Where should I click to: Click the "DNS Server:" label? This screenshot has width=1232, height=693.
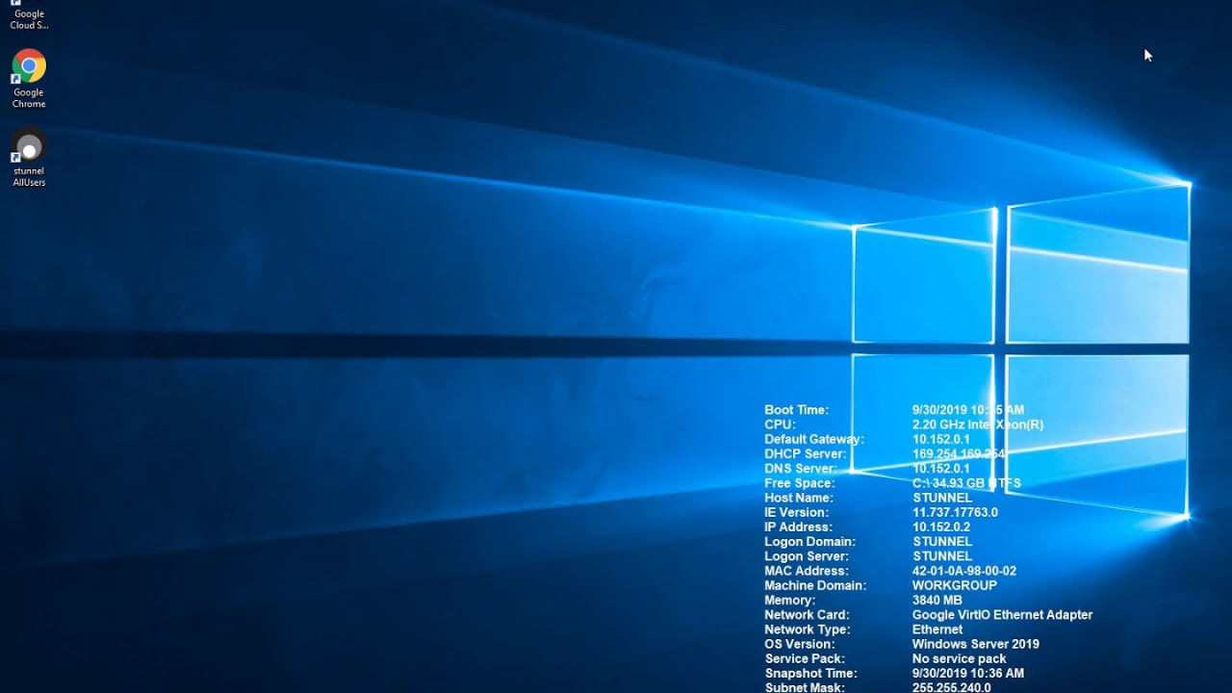point(800,469)
